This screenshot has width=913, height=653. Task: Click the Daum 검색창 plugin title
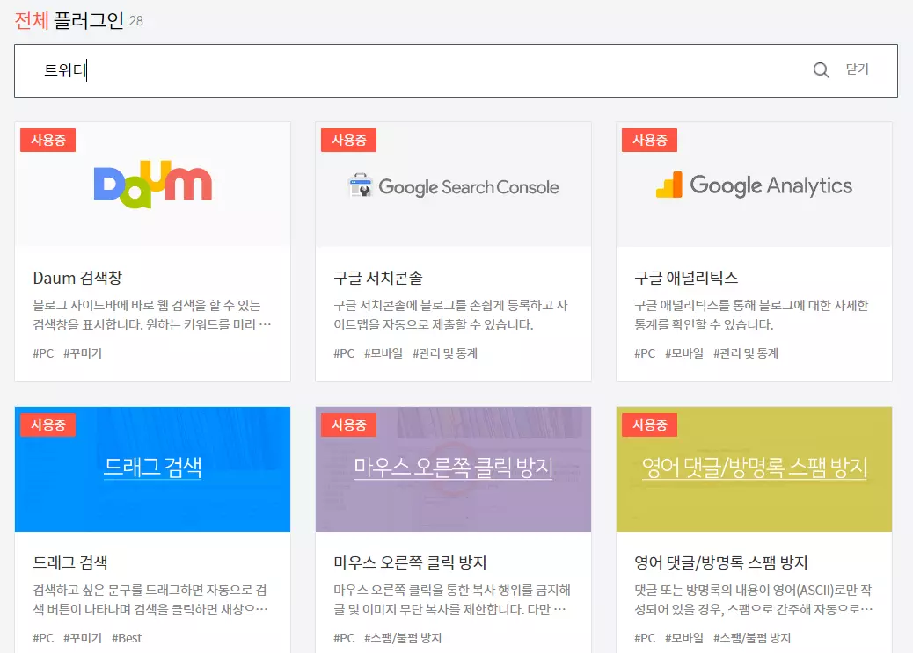tap(77, 278)
